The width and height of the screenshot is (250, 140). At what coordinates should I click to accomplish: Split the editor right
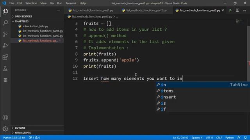pyautogui.click(x=237, y=10)
